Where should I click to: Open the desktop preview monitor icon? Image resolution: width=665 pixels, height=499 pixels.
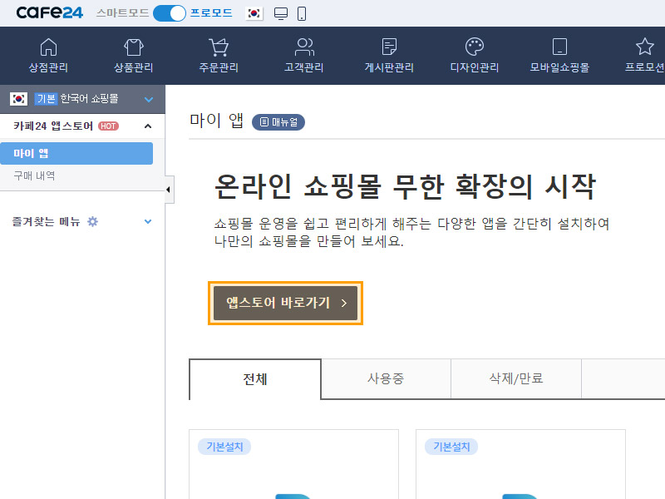[281, 13]
